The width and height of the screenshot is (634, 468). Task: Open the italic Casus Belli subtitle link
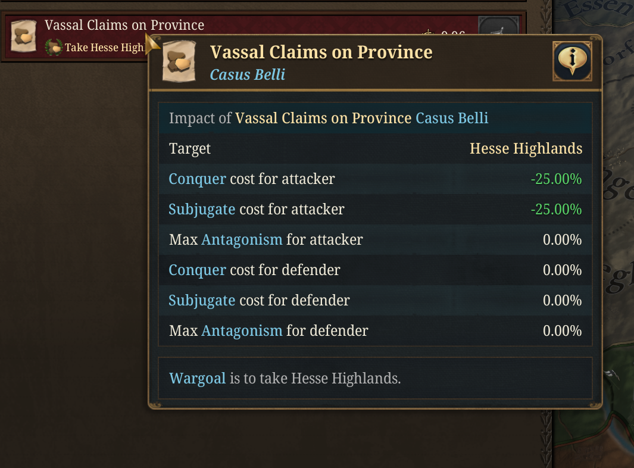[248, 74]
